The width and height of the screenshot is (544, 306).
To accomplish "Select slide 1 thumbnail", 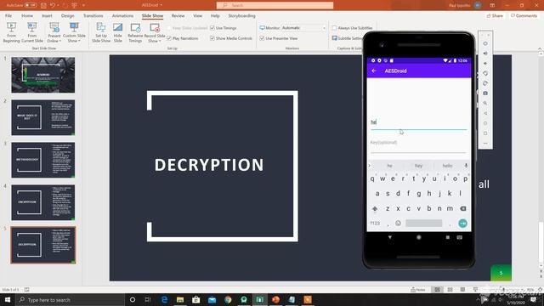I will [x=43, y=75].
